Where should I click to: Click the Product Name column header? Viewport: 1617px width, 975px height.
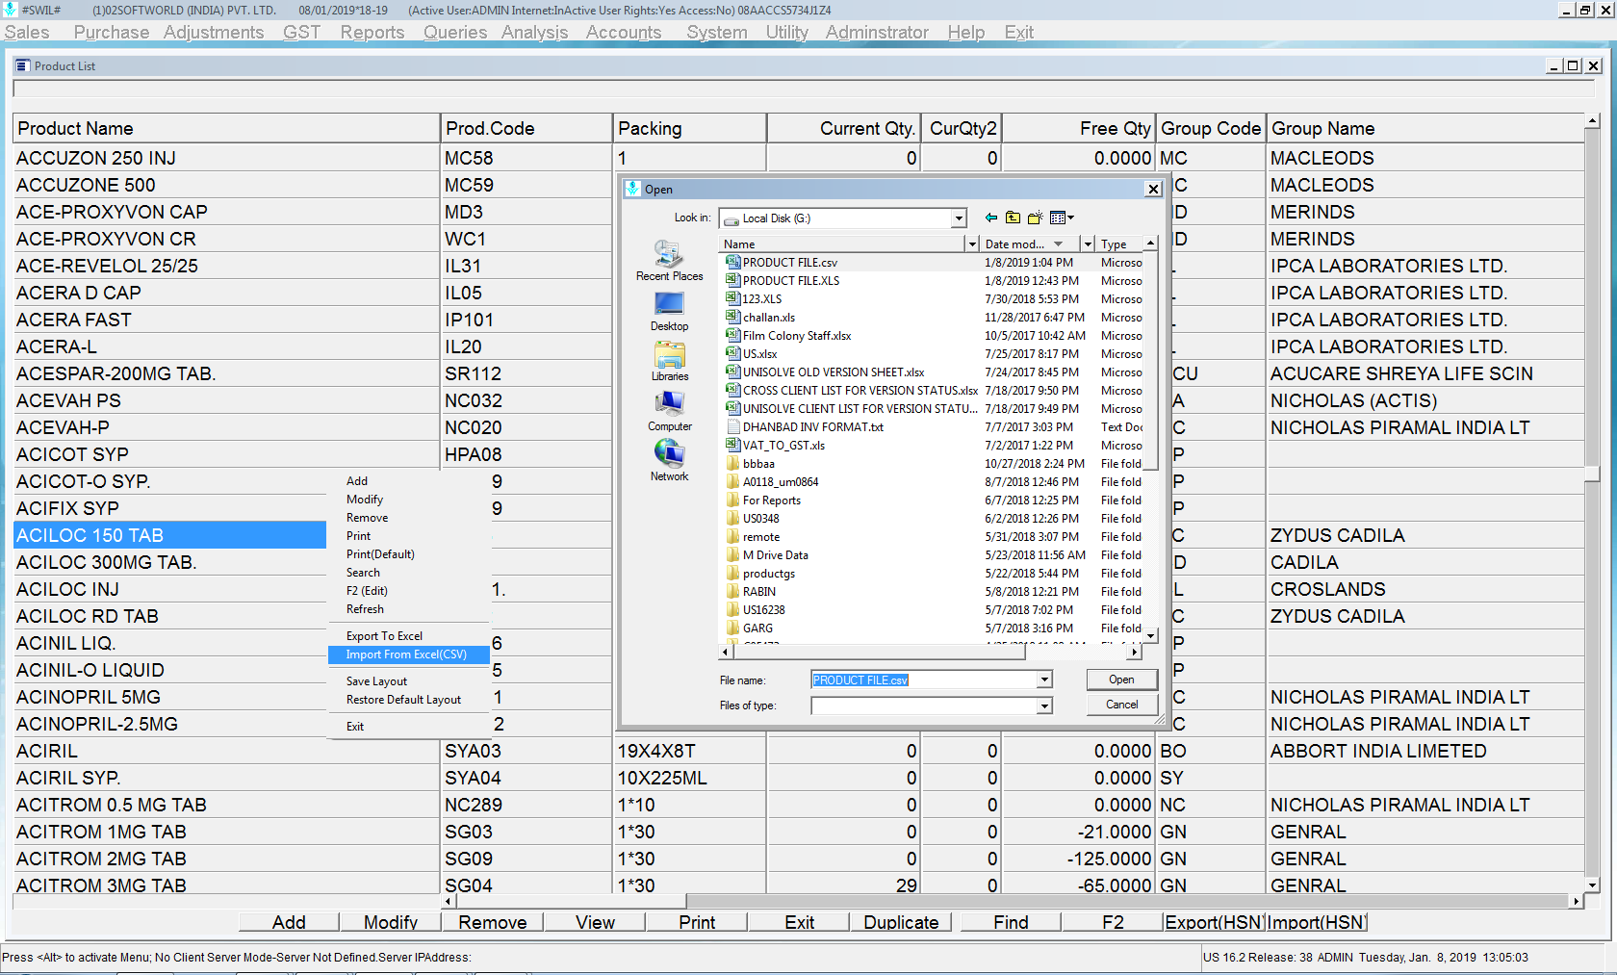tap(226, 128)
